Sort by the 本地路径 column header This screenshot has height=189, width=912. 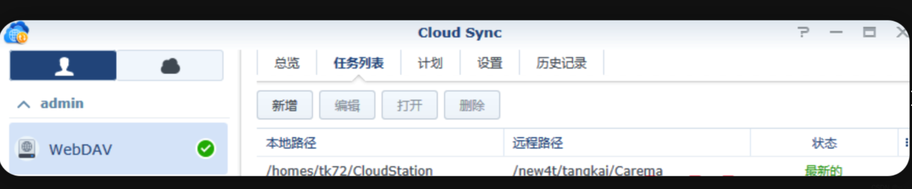[291, 143]
